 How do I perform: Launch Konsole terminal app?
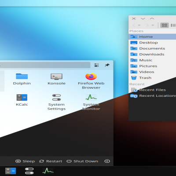[56, 79]
